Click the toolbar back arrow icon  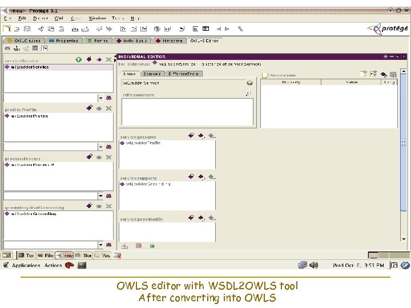[219, 29]
